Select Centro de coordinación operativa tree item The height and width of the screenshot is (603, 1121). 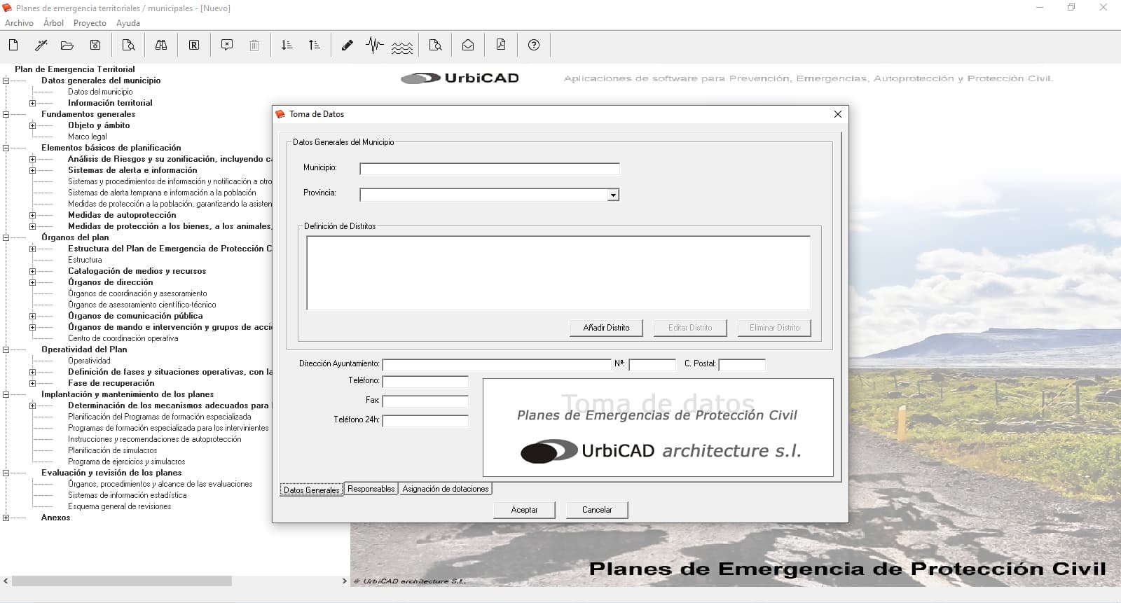coord(123,338)
